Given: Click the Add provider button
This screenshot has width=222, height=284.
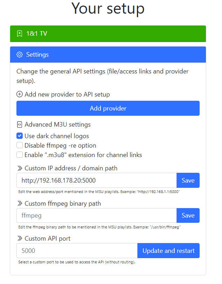Looking at the screenshot, I should [x=108, y=108].
